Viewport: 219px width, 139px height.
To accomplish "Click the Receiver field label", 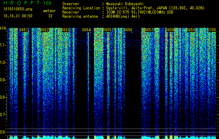I will coord(71,12).
